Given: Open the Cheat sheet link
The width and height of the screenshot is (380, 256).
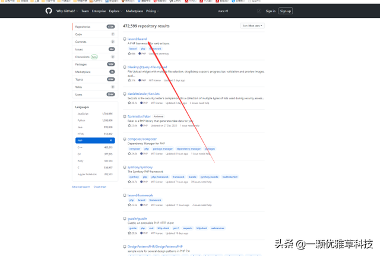Looking at the screenshot, I should coord(100,187).
